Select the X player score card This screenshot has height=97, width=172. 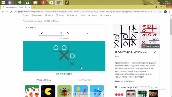pyautogui.click(x=51, y=33)
